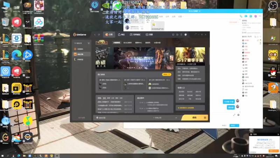The height and width of the screenshot is (158, 280).
Task: Expand the up chevron in WeGame bottom bar
Action: [x=176, y=118]
